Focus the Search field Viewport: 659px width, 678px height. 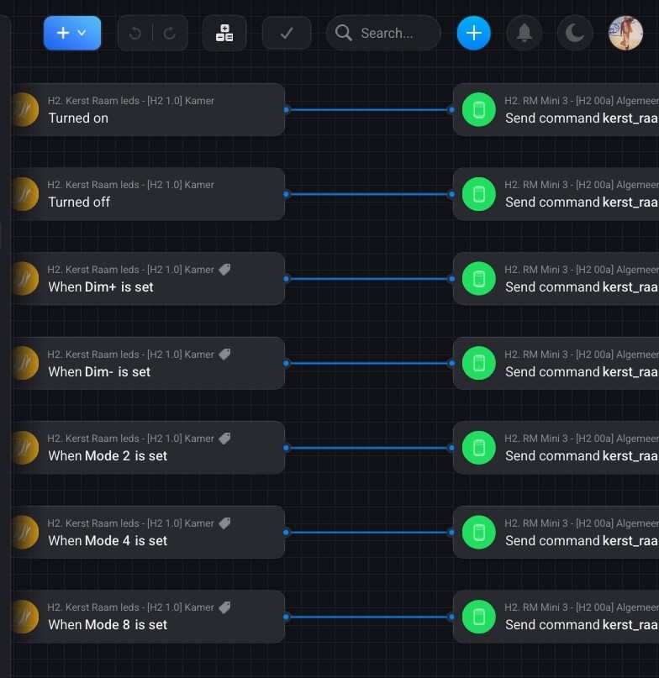point(383,33)
